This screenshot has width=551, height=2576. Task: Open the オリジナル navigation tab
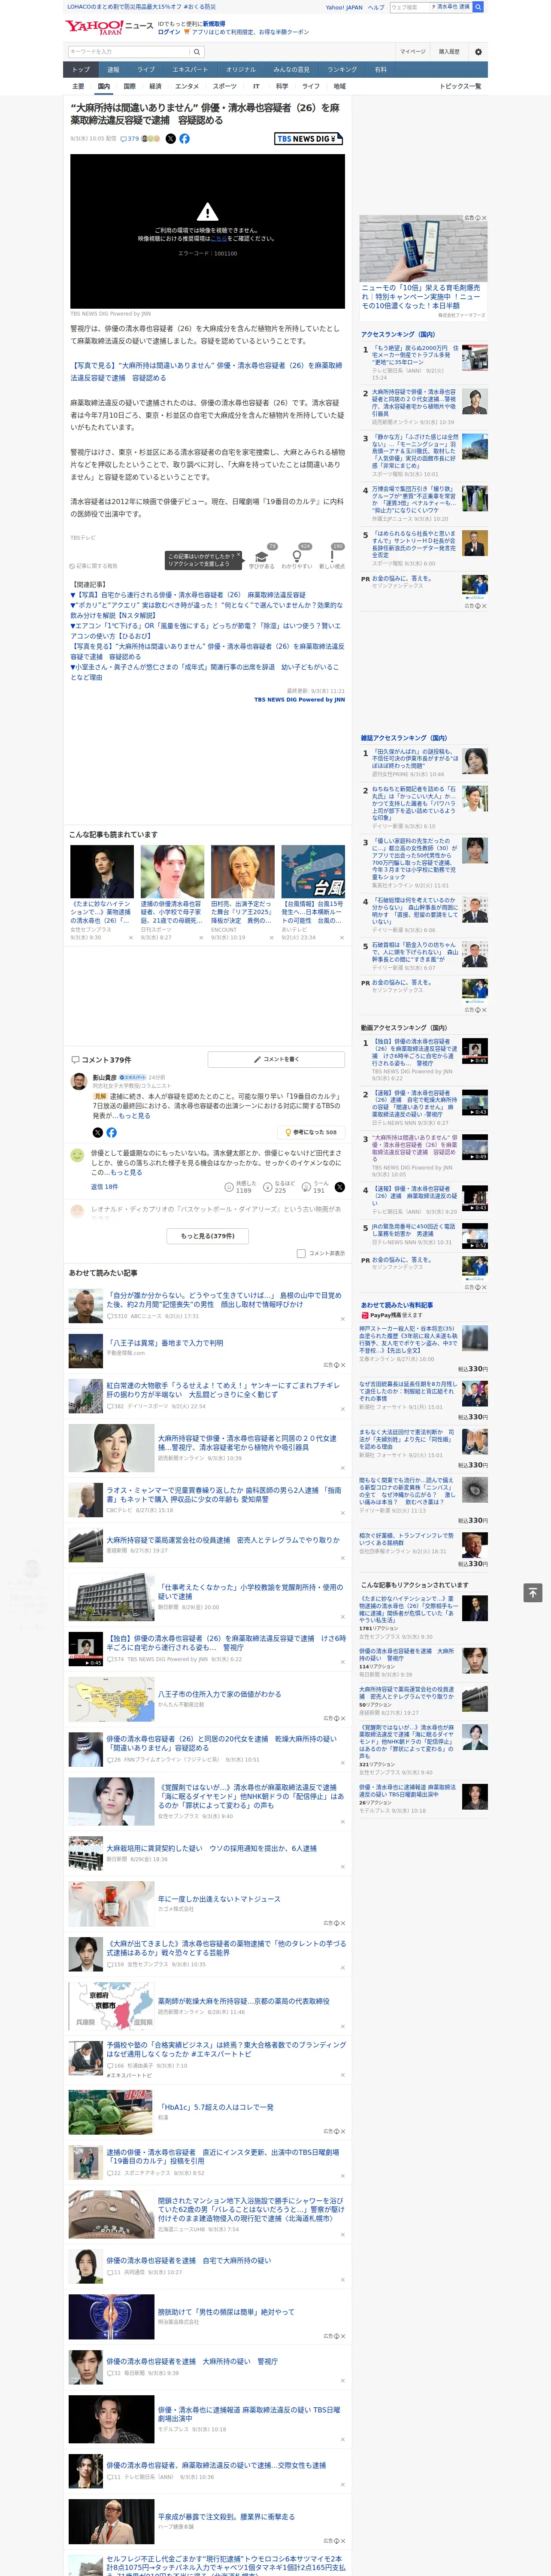pyautogui.click(x=241, y=70)
